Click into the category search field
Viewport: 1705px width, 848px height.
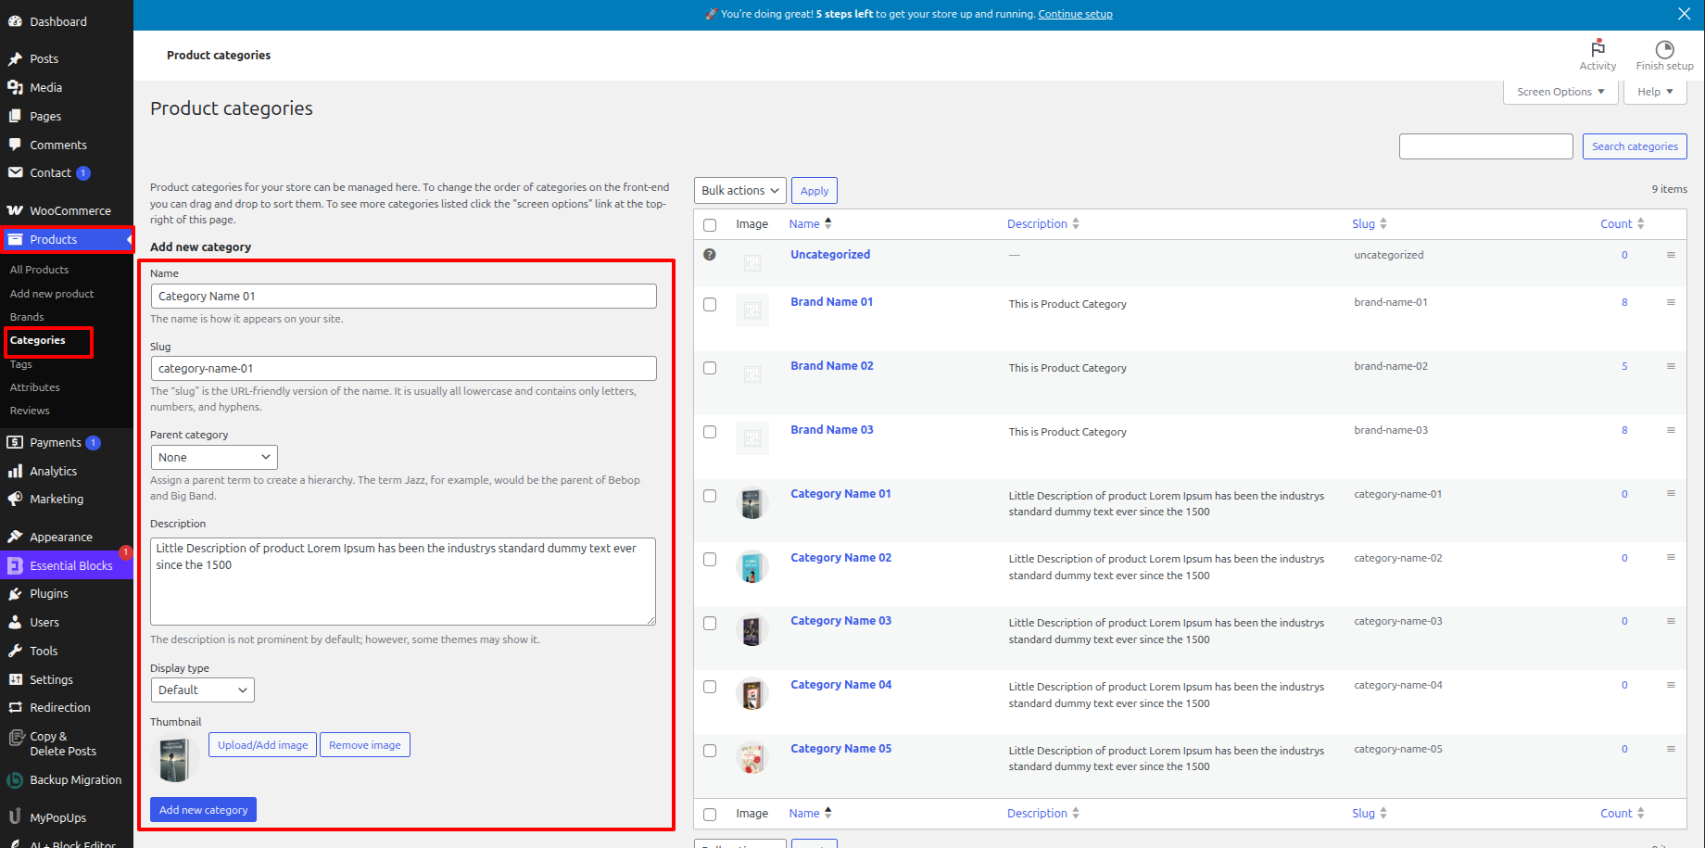pos(1485,146)
